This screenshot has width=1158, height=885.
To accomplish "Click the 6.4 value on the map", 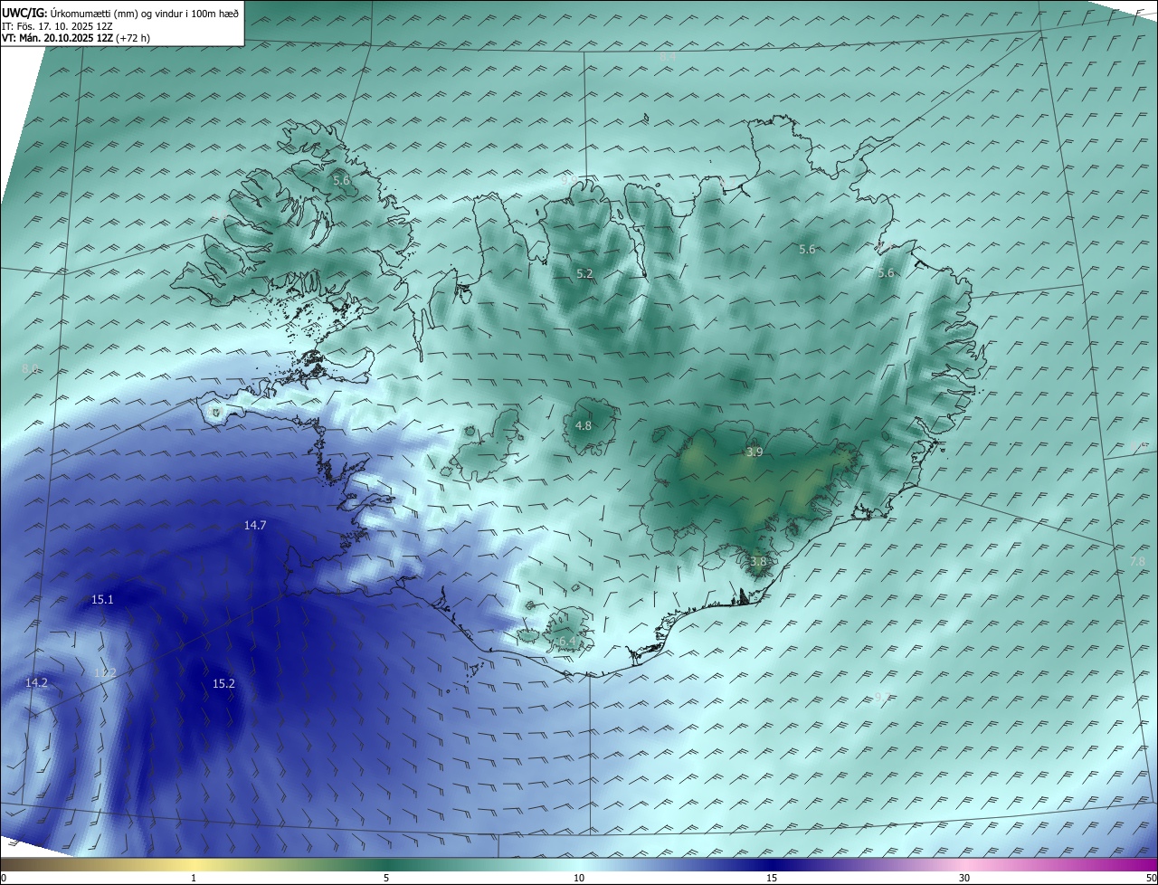I will coord(567,641).
